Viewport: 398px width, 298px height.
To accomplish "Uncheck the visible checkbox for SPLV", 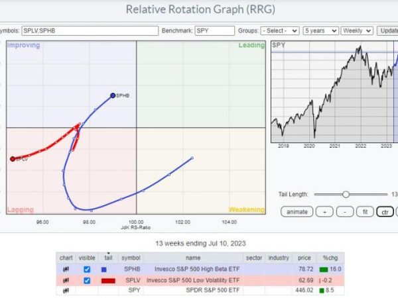I will pyautogui.click(x=87, y=281).
